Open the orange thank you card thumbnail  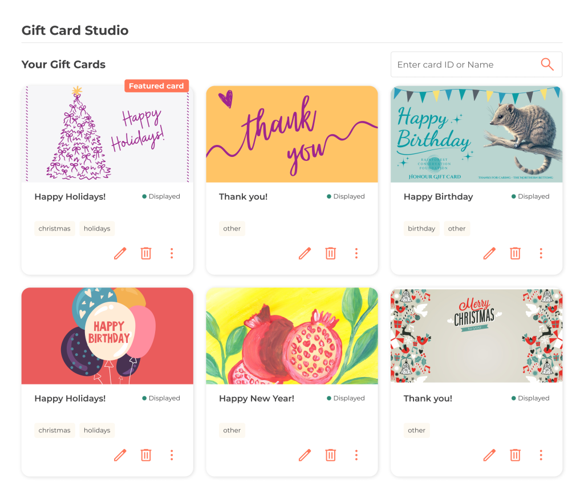292,134
